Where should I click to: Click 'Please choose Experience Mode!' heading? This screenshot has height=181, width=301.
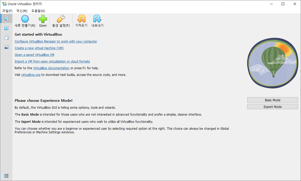(43, 100)
